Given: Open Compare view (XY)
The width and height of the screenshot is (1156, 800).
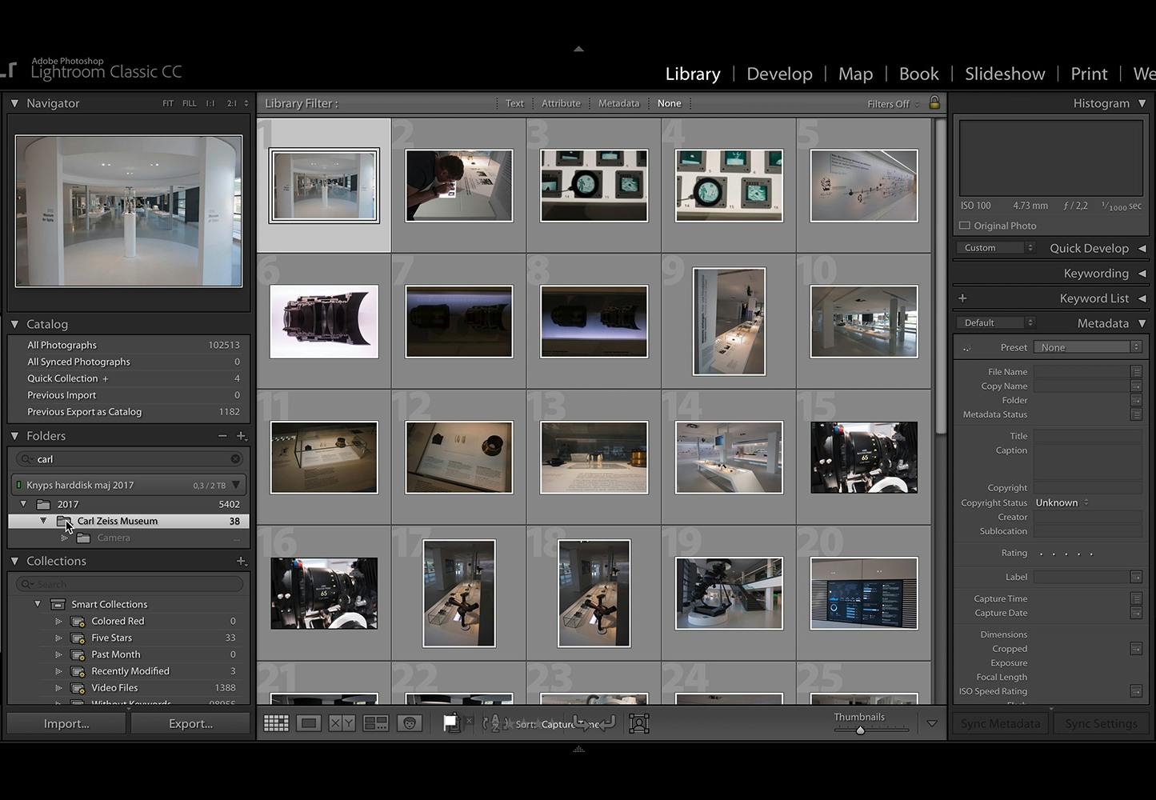Looking at the screenshot, I should 342,723.
